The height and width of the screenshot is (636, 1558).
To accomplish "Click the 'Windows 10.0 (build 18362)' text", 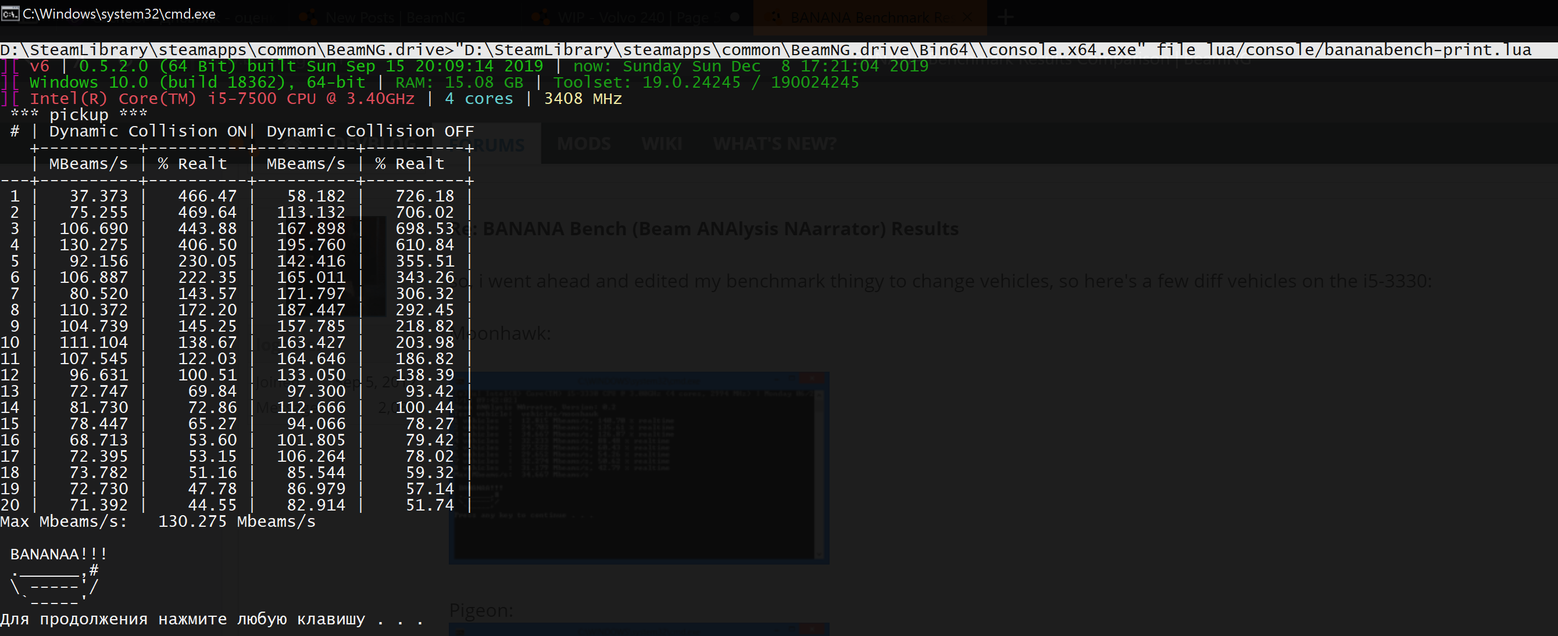I will (x=157, y=82).
